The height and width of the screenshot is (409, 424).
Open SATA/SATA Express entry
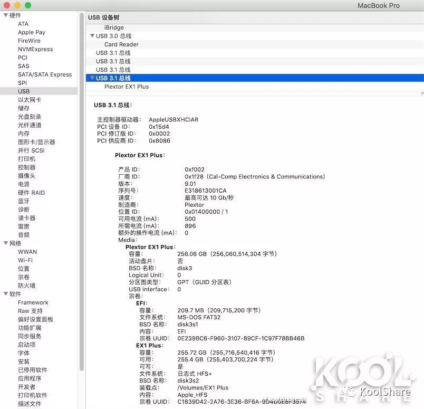tap(45, 74)
